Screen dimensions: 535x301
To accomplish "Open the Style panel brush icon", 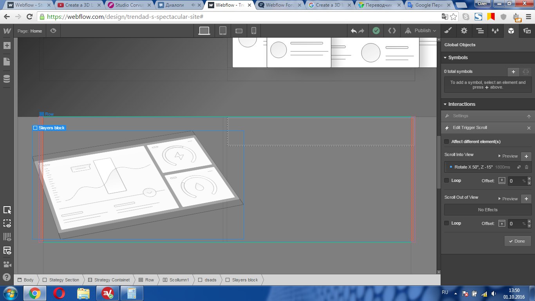I will [448, 31].
